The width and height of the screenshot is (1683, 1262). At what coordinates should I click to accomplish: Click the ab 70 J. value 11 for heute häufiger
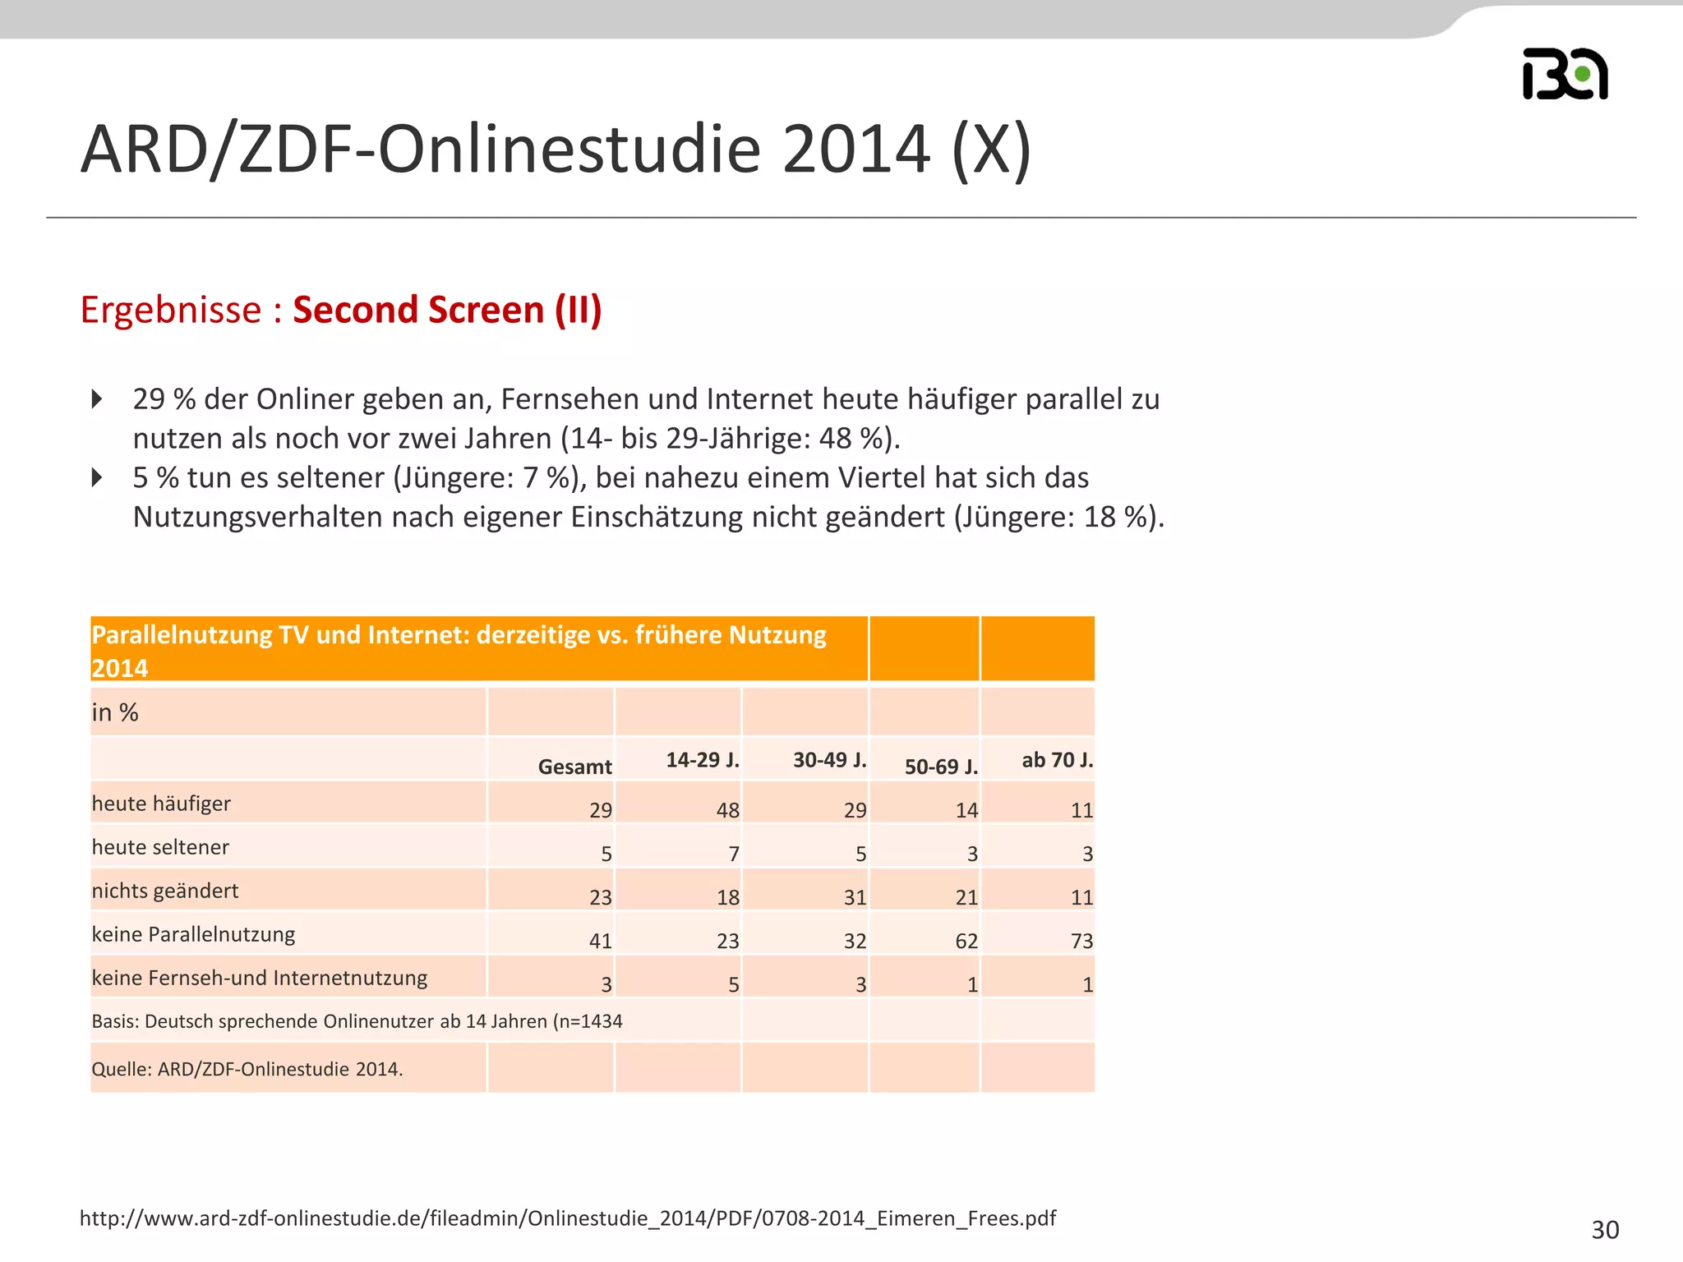[1082, 810]
